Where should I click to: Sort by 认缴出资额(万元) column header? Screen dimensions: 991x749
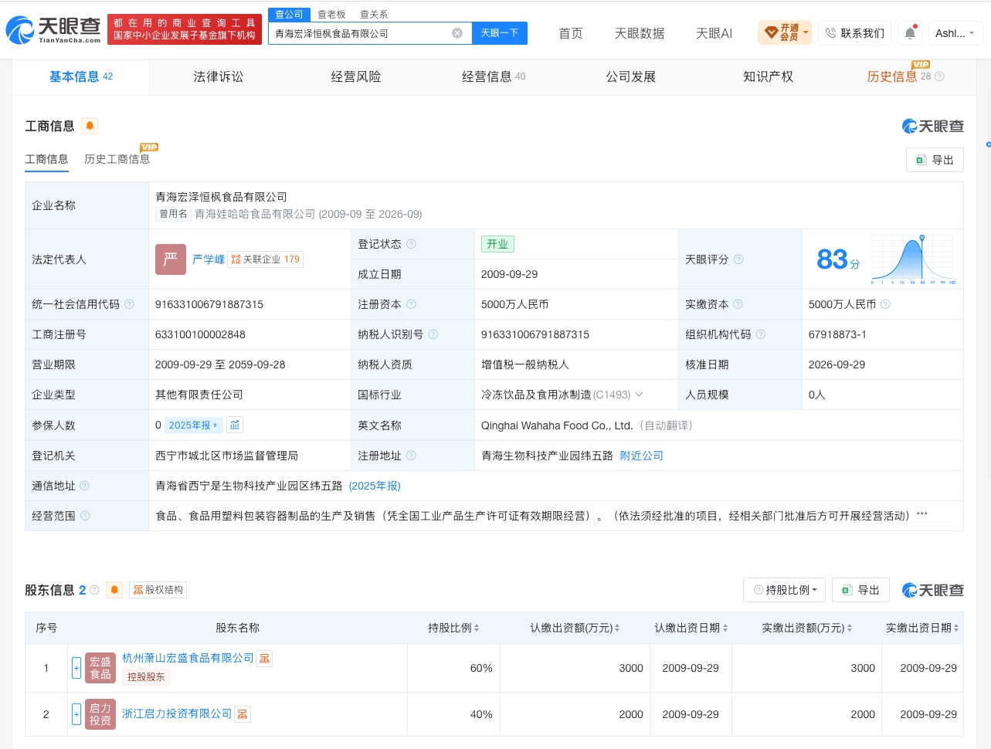pyautogui.click(x=575, y=628)
